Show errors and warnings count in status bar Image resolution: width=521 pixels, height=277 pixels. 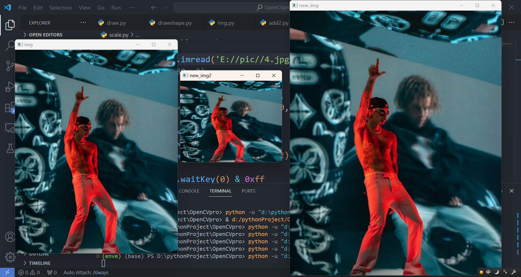click(29, 272)
